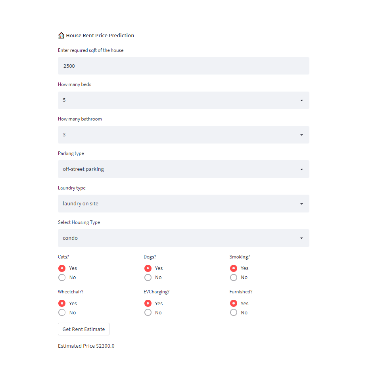Select 'No' for Smoking
This screenshot has height=377, width=378.
pos(234,277)
